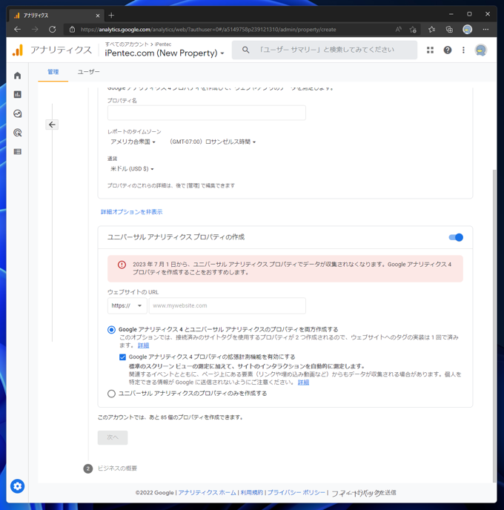The height and width of the screenshot is (510, 504).
Task: Open the 米ドル (USD $) currency dropdown
Action: [132, 169]
